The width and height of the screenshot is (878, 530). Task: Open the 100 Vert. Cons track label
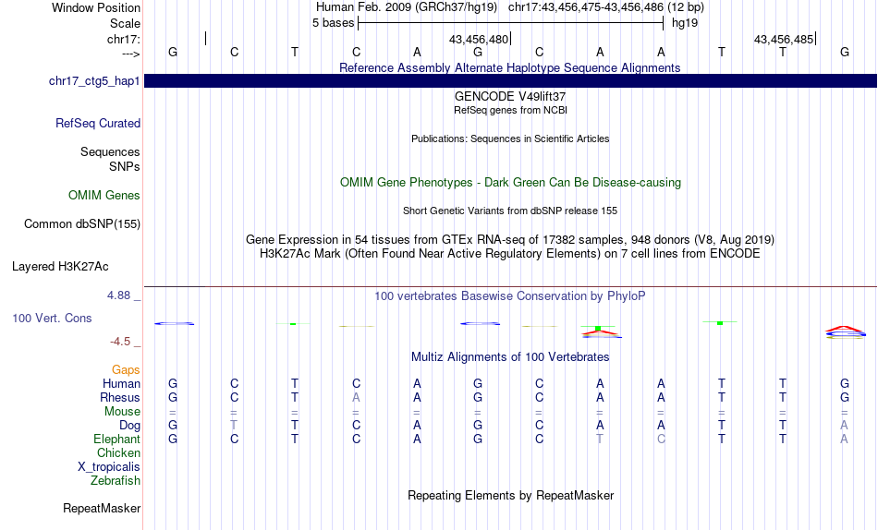(52, 318)
